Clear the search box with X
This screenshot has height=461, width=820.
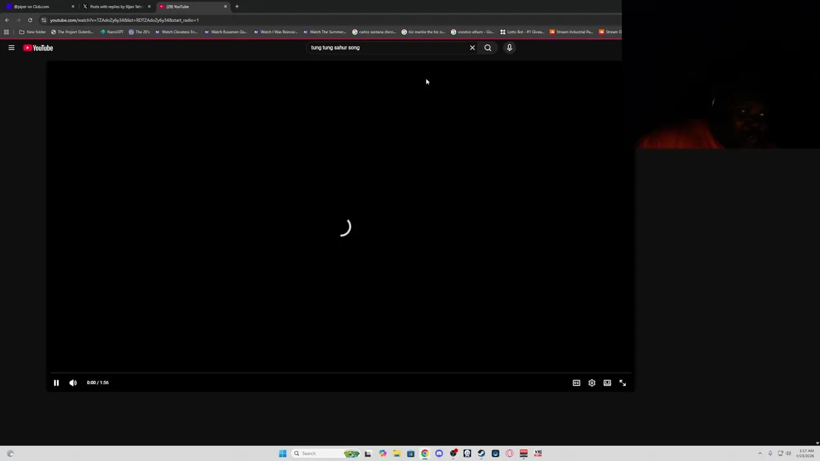[x=472, y=47]
